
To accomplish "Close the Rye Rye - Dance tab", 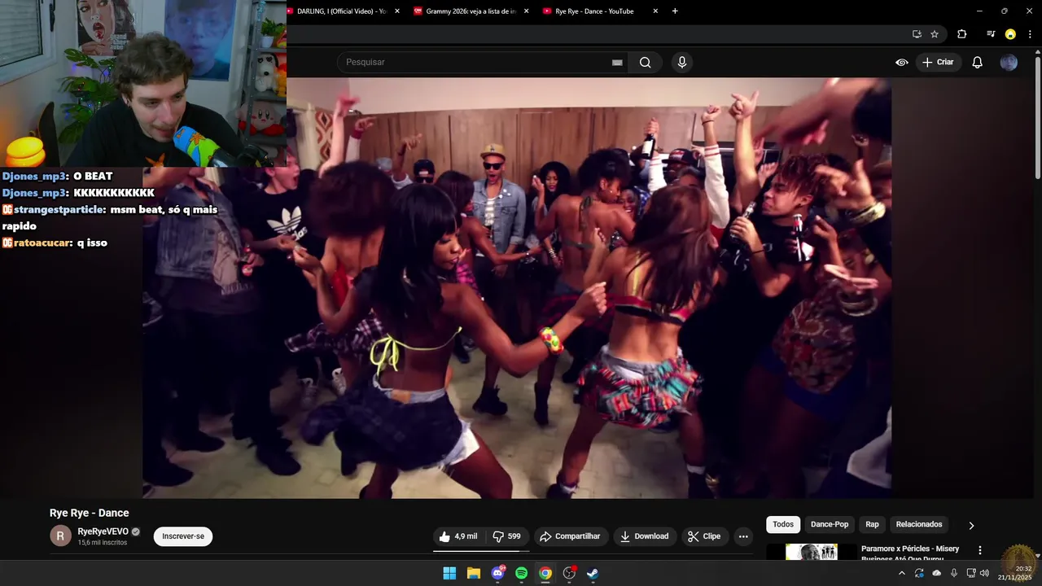I will [x=655, y=11].
